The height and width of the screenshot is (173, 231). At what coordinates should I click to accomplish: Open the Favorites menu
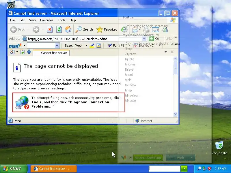47,20
